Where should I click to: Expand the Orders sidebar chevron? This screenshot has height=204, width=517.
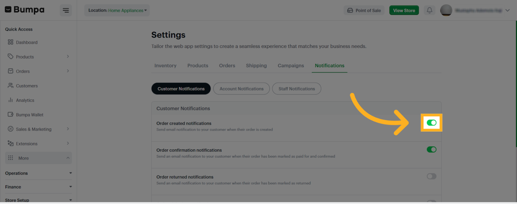68,71
